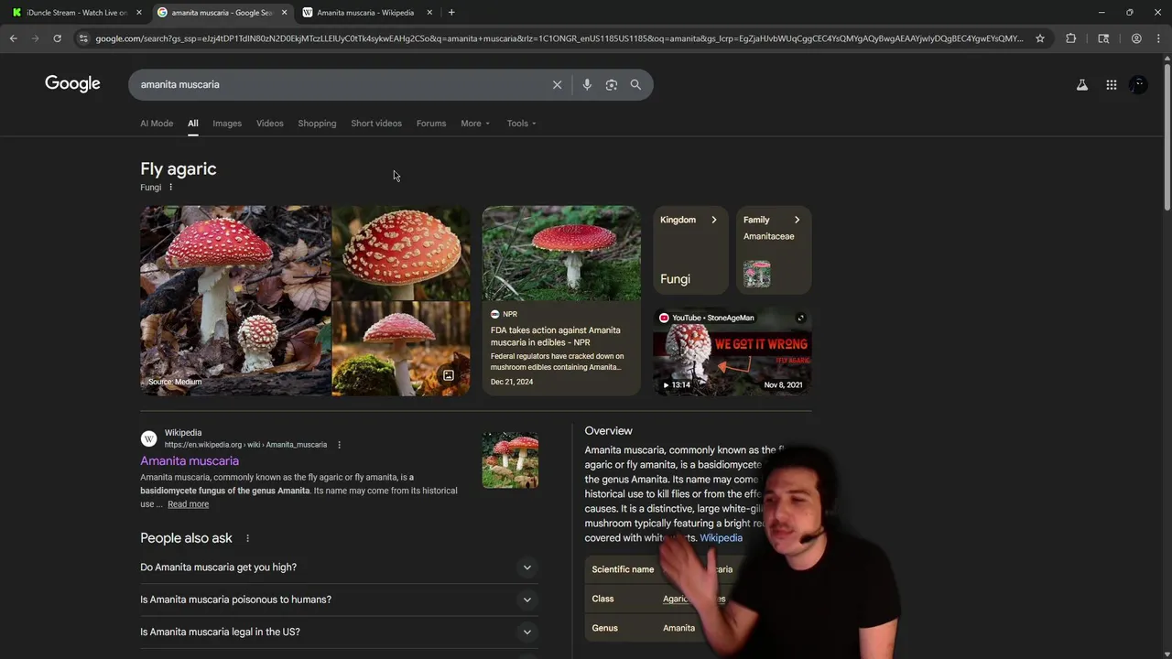Open the Kingdom card chevron

714,220
